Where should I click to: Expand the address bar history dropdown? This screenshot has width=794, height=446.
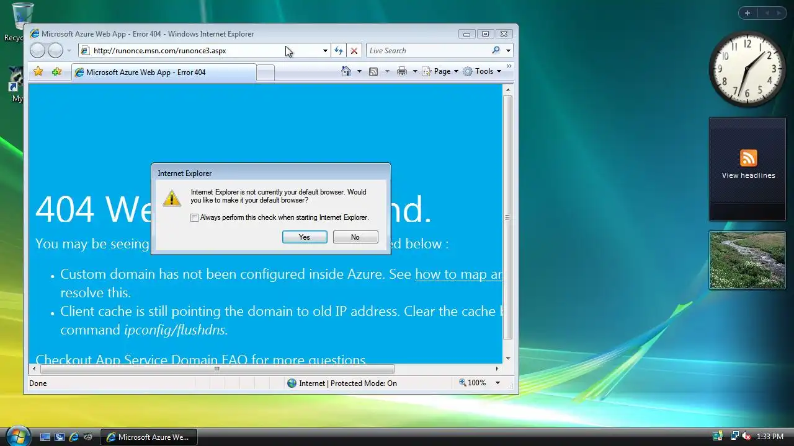[325, 51]
